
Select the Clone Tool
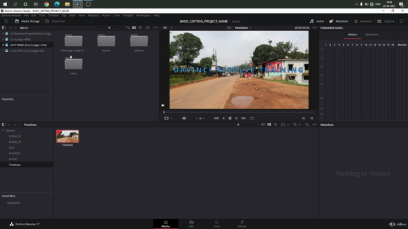[x=55, y=21]
